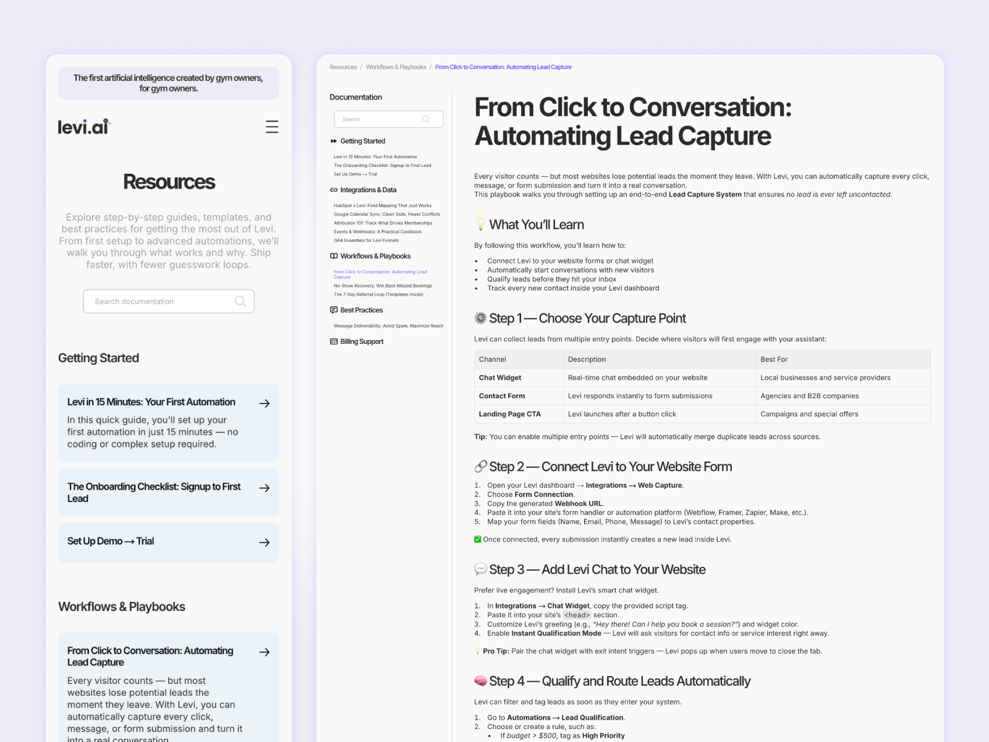This screenshot has width=989, height=742.
Task: Focus the Search documentation field
Action: [x=169, y=301]
